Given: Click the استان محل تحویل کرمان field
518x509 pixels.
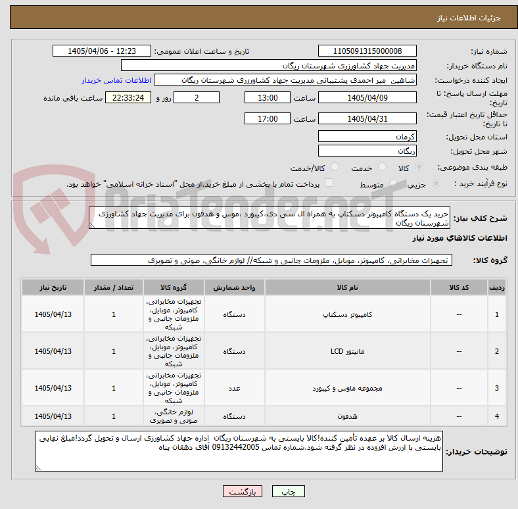Looking at the screenshot, I should tap(367, 136).
